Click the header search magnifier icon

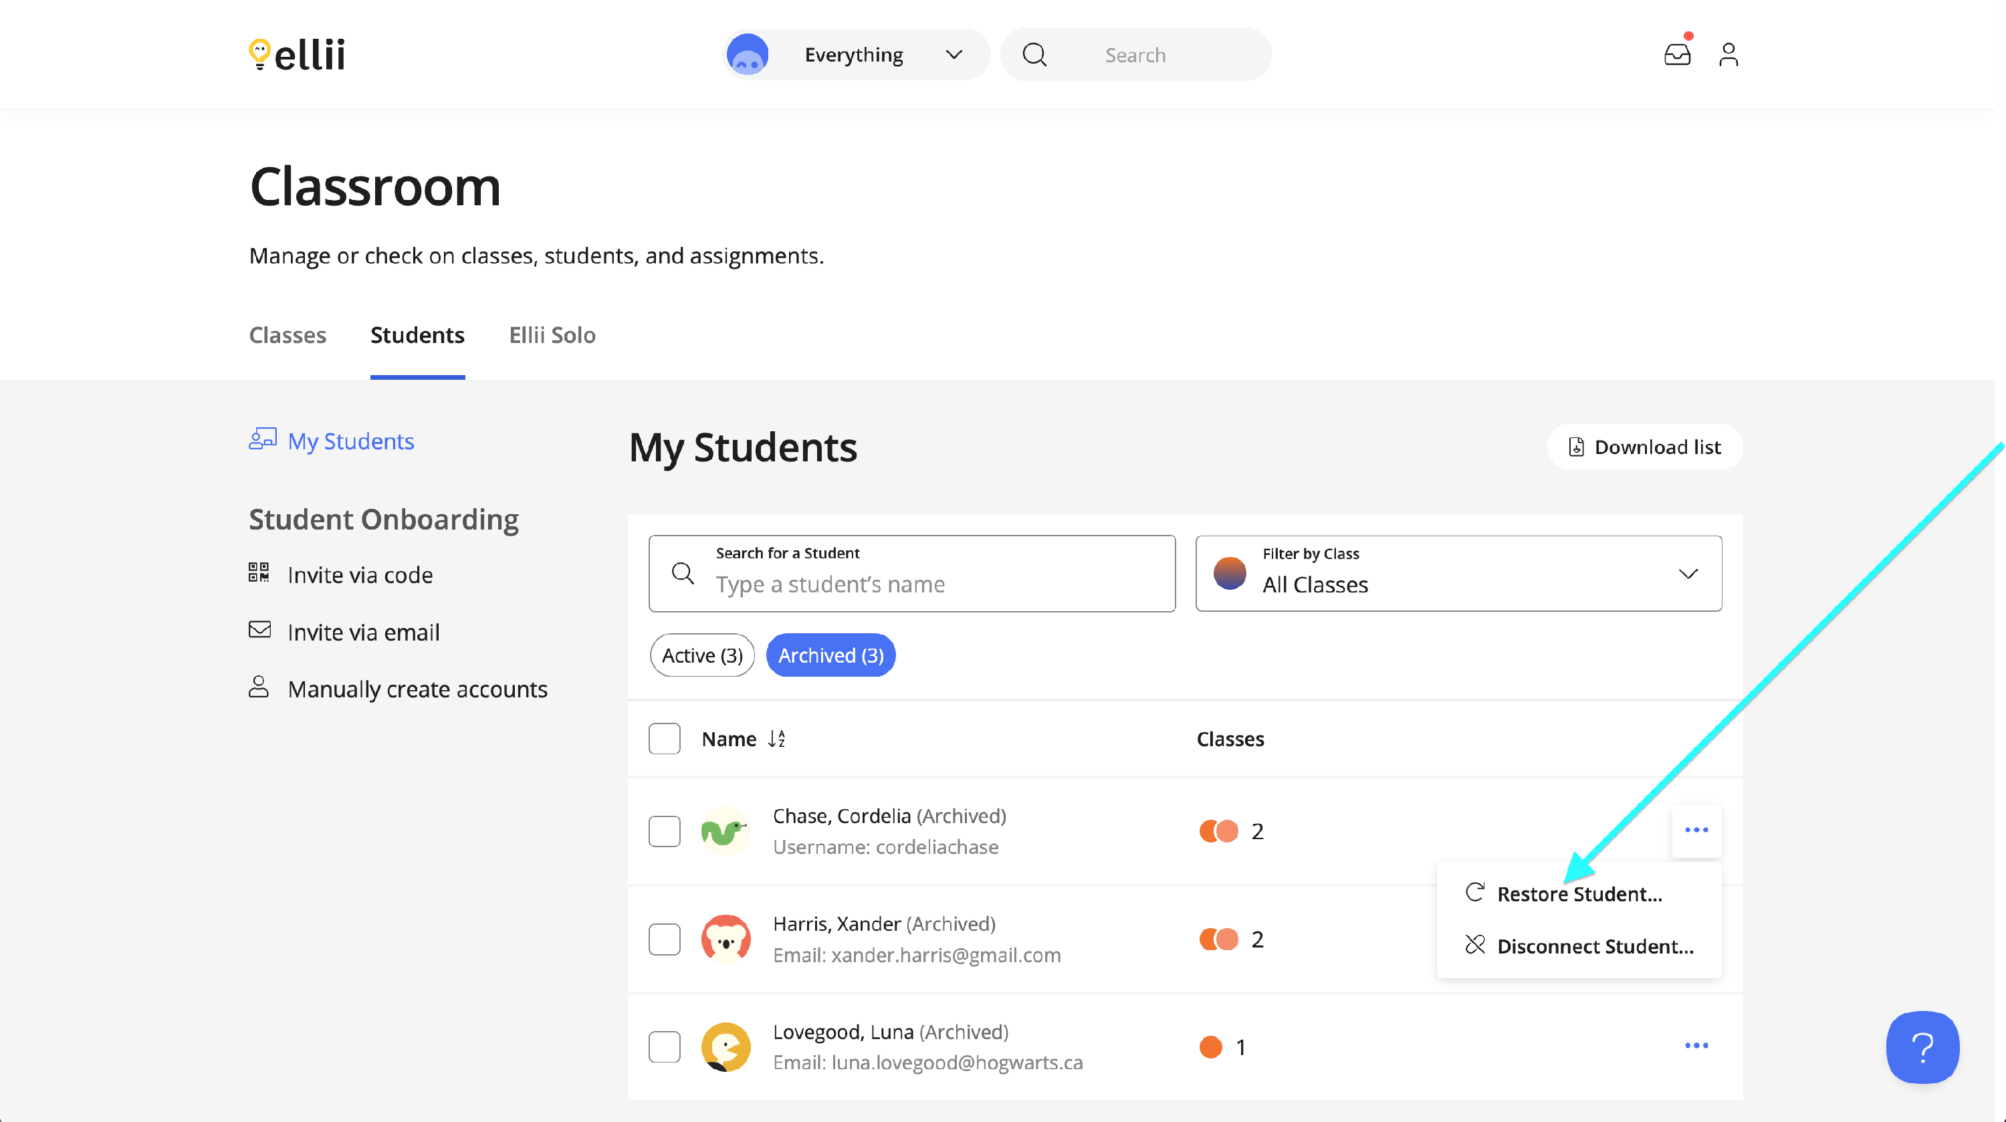(x=1034, y=55)
